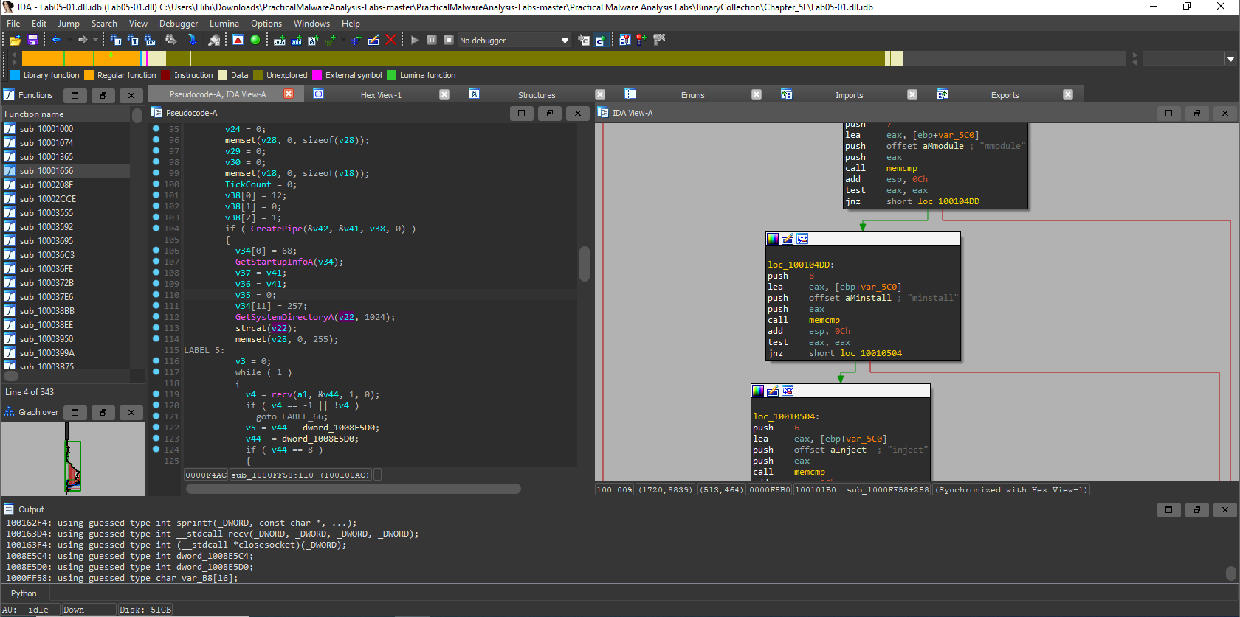Select sub_10001074 in the Functions list
Image resolution: width=1240 pixels, height=617 pixels.
(x=46, y=143)
